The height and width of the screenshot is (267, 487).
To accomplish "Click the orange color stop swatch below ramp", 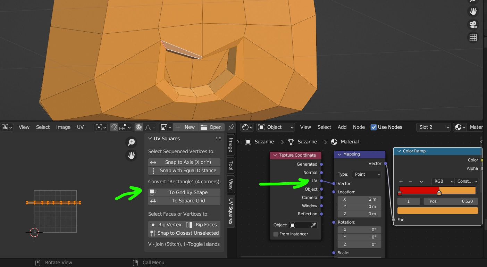I will [437, 210].
